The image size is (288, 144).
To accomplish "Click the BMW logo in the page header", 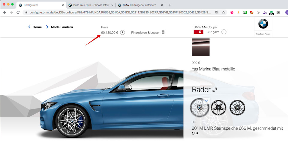I will [263, 24].
